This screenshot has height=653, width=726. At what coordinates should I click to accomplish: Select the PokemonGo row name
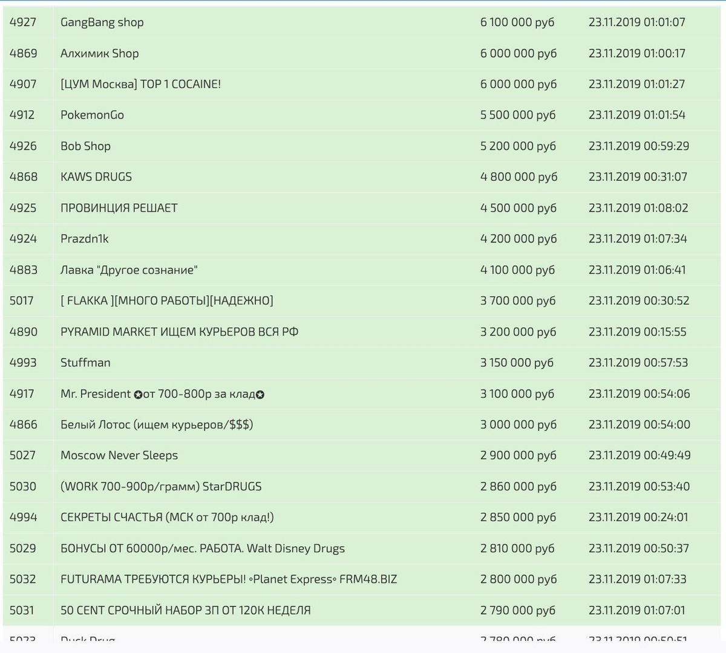[92, 115]
